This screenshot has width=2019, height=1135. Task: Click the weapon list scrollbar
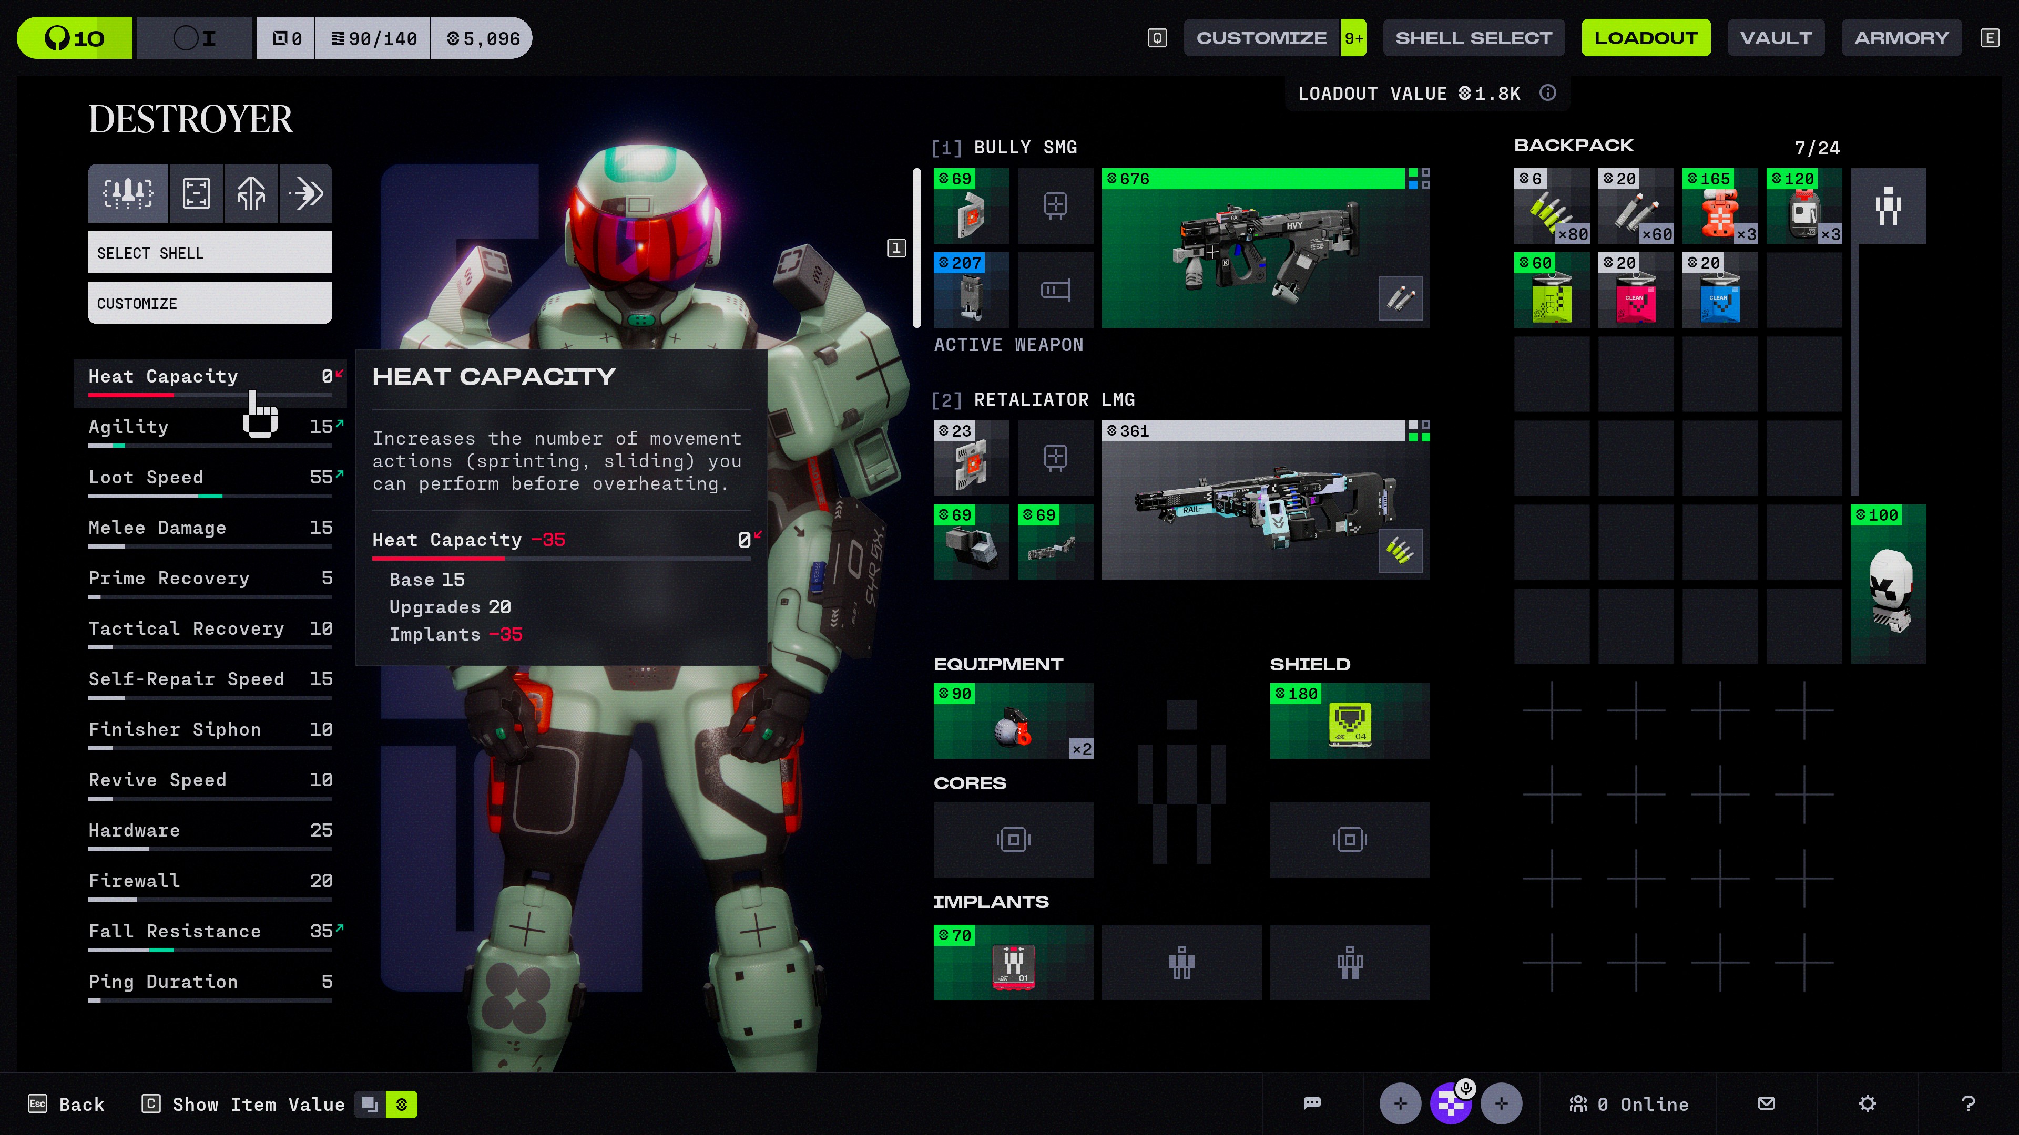pyautogui.click(x=916, y=247)
